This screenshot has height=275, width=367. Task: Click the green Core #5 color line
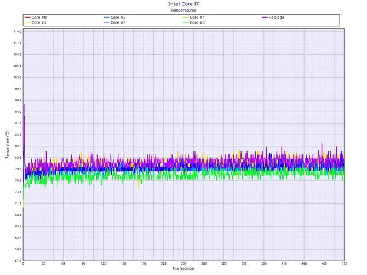click(x=186, y=22)
